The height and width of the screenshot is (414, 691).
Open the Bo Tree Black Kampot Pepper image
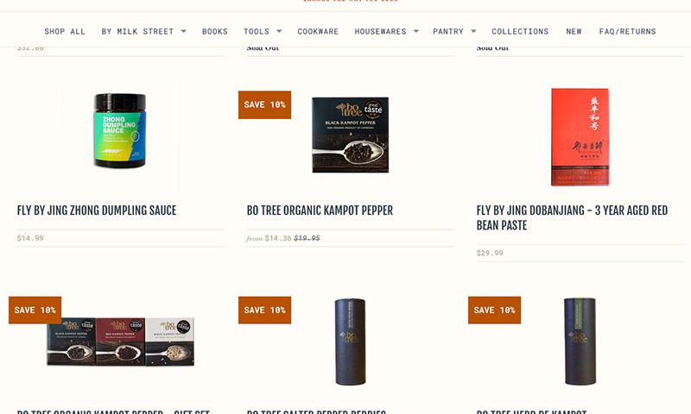pyautogui.click(x=351, y=135)
